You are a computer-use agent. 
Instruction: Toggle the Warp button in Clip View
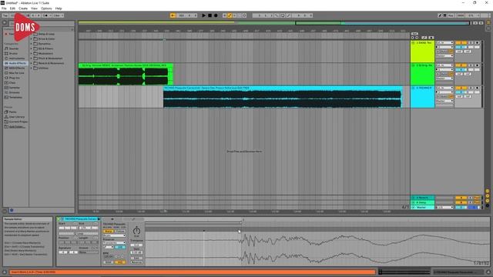[x=108, y=231]
